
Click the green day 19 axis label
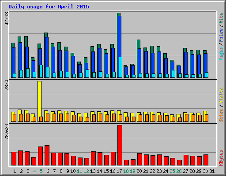132,171
